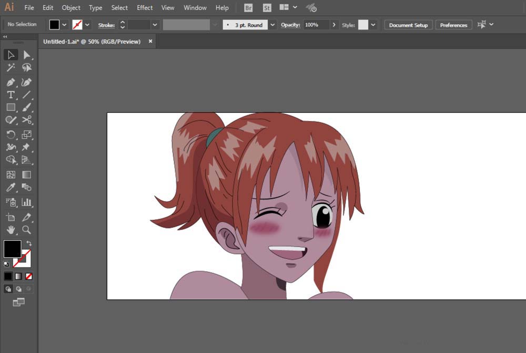Pick the Column Graph tool

point(26,202)
